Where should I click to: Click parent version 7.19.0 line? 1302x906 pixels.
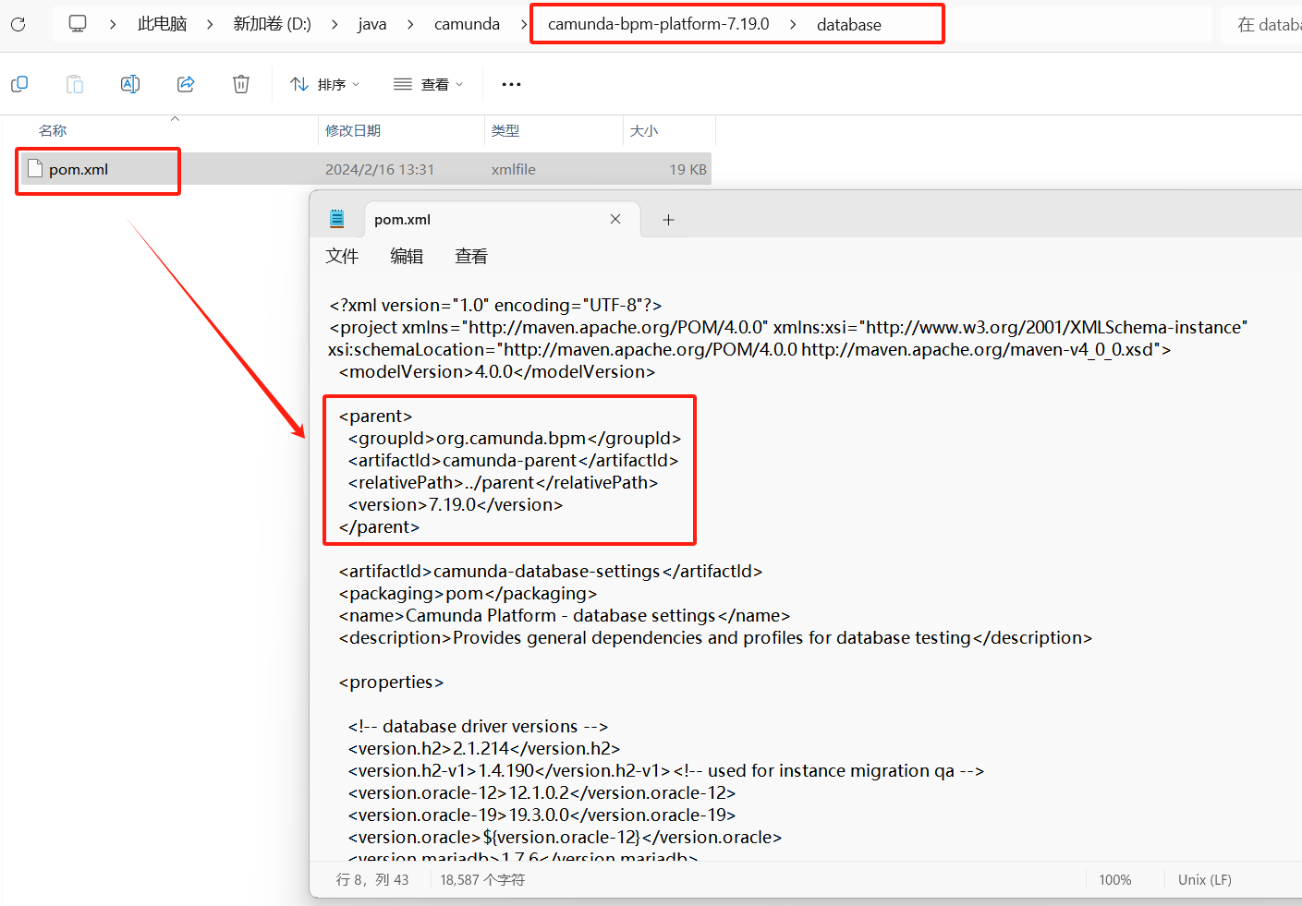pyautogui.click(x=456, y=504)
